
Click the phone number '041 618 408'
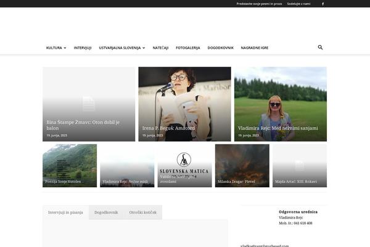[303, 223]
